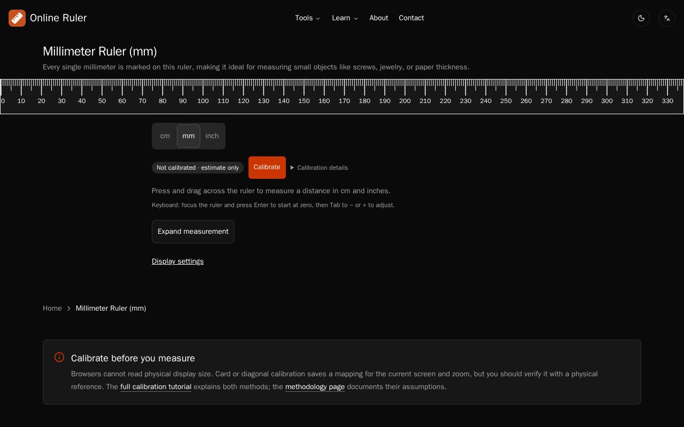Viewport: 684px width, 427px height.
Task: Go to the About page
Action: [x=379, y=18]
